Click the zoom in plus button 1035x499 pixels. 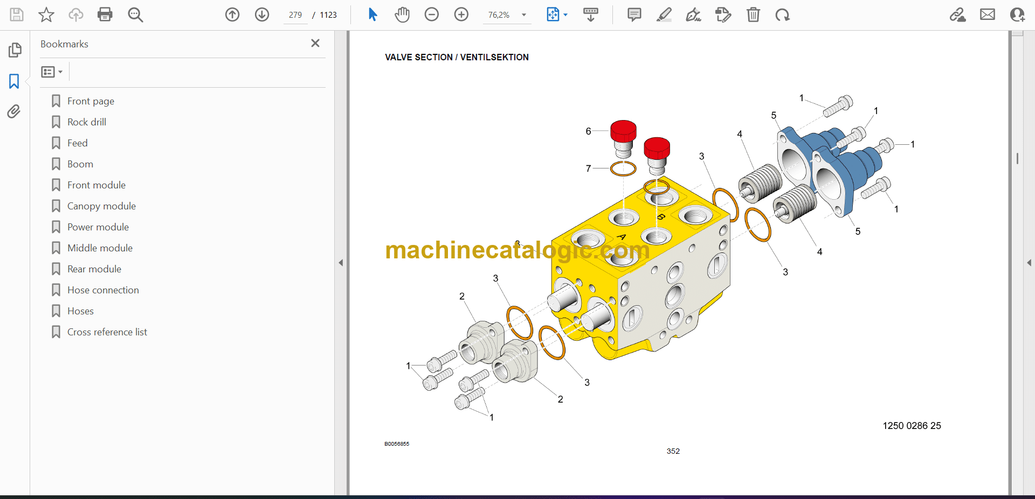(x=461, y=15)
